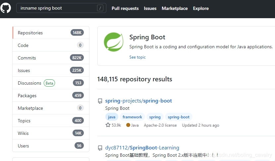Select the Commits filter in the sidebar

(x=51, y=58)
